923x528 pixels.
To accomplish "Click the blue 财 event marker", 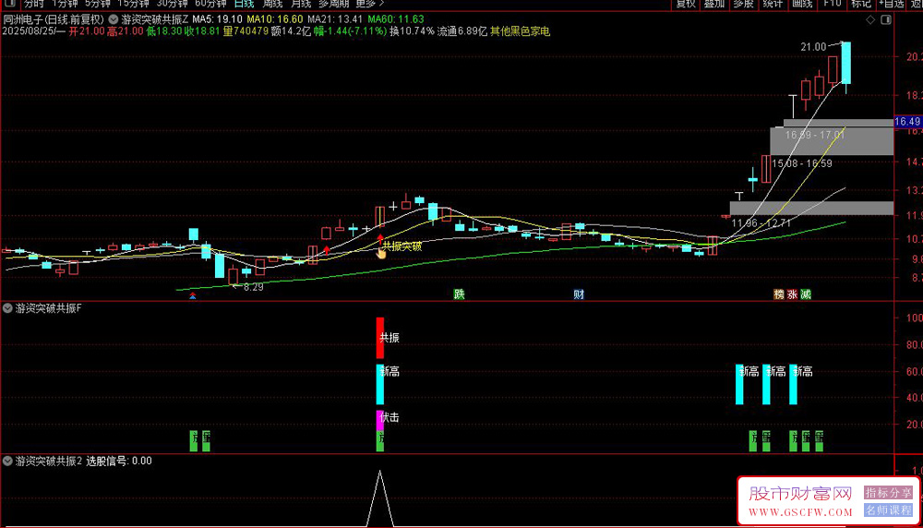I will 579,294.
